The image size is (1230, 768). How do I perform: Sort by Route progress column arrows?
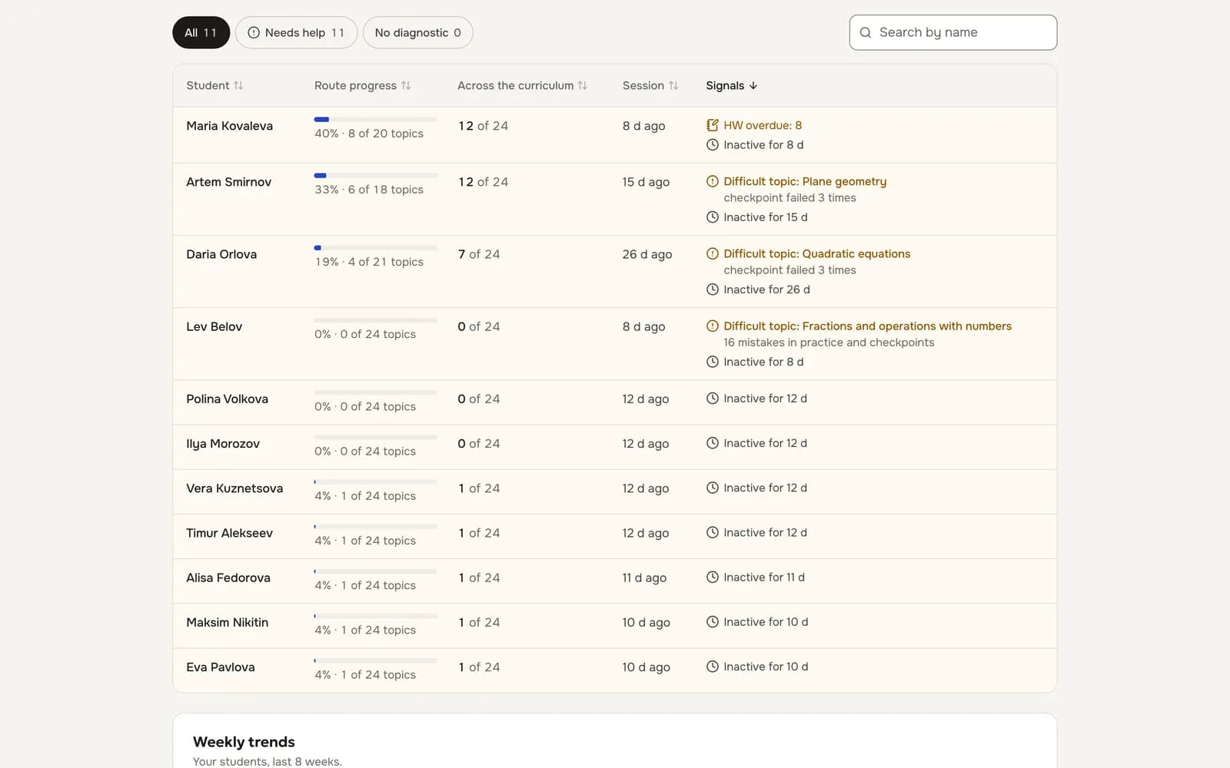click(x=406, y=85)
